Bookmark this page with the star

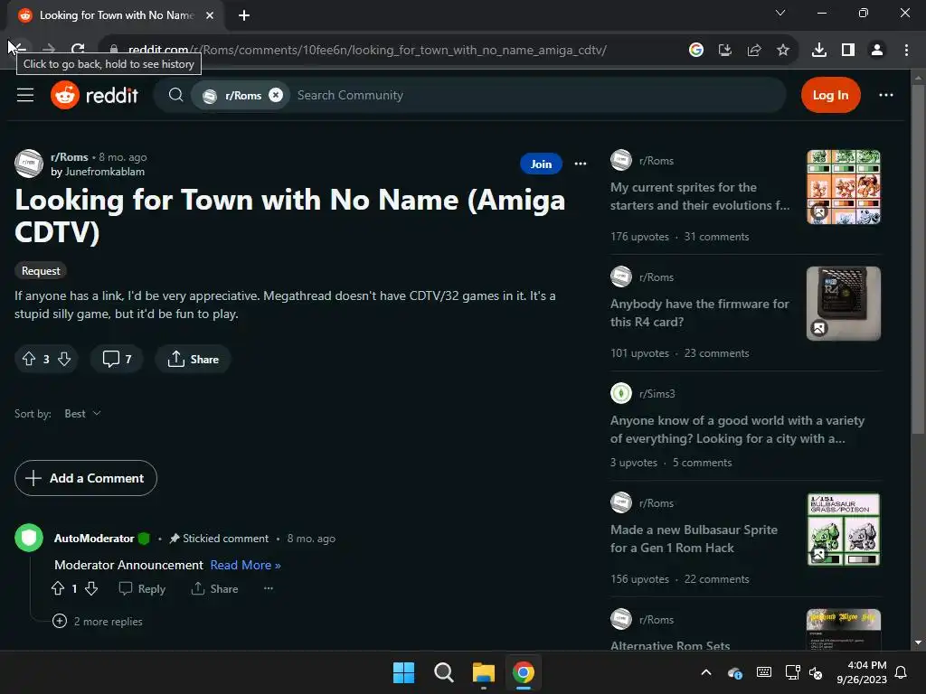[x=783, y=50]
